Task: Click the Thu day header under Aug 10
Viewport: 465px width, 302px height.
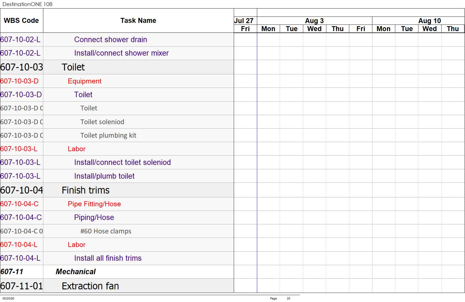Action: (x=453, y=29)
